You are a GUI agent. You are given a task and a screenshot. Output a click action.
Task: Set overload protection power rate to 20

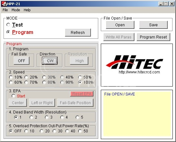(x=42, y=131)
